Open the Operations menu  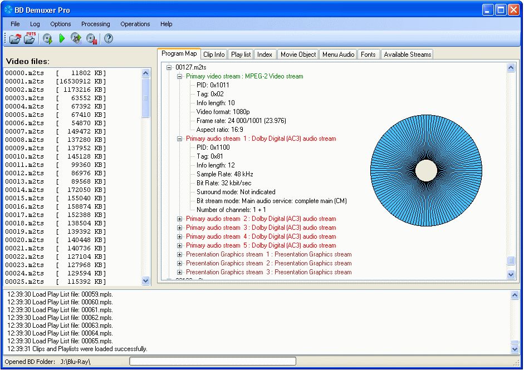(x=135, y=24)
